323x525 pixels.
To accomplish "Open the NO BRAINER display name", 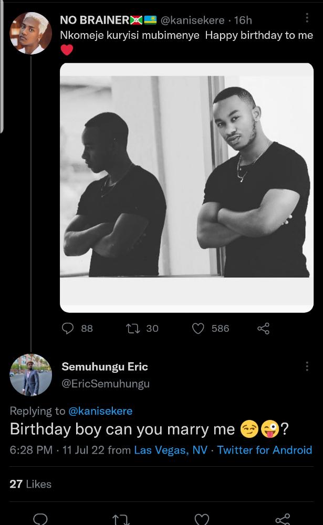I will point(95,20).
